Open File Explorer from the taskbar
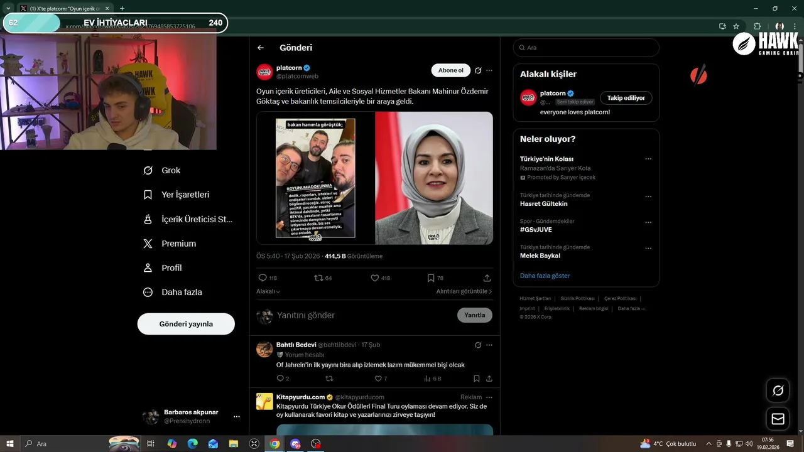This screenshot has width=804, height=452. pyautogui.click(x=234, y=444)
